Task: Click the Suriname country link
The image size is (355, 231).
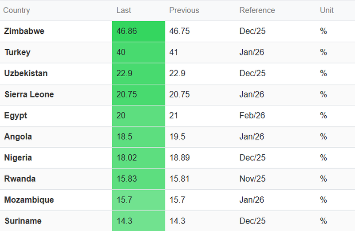Action: tap(23, 221)
